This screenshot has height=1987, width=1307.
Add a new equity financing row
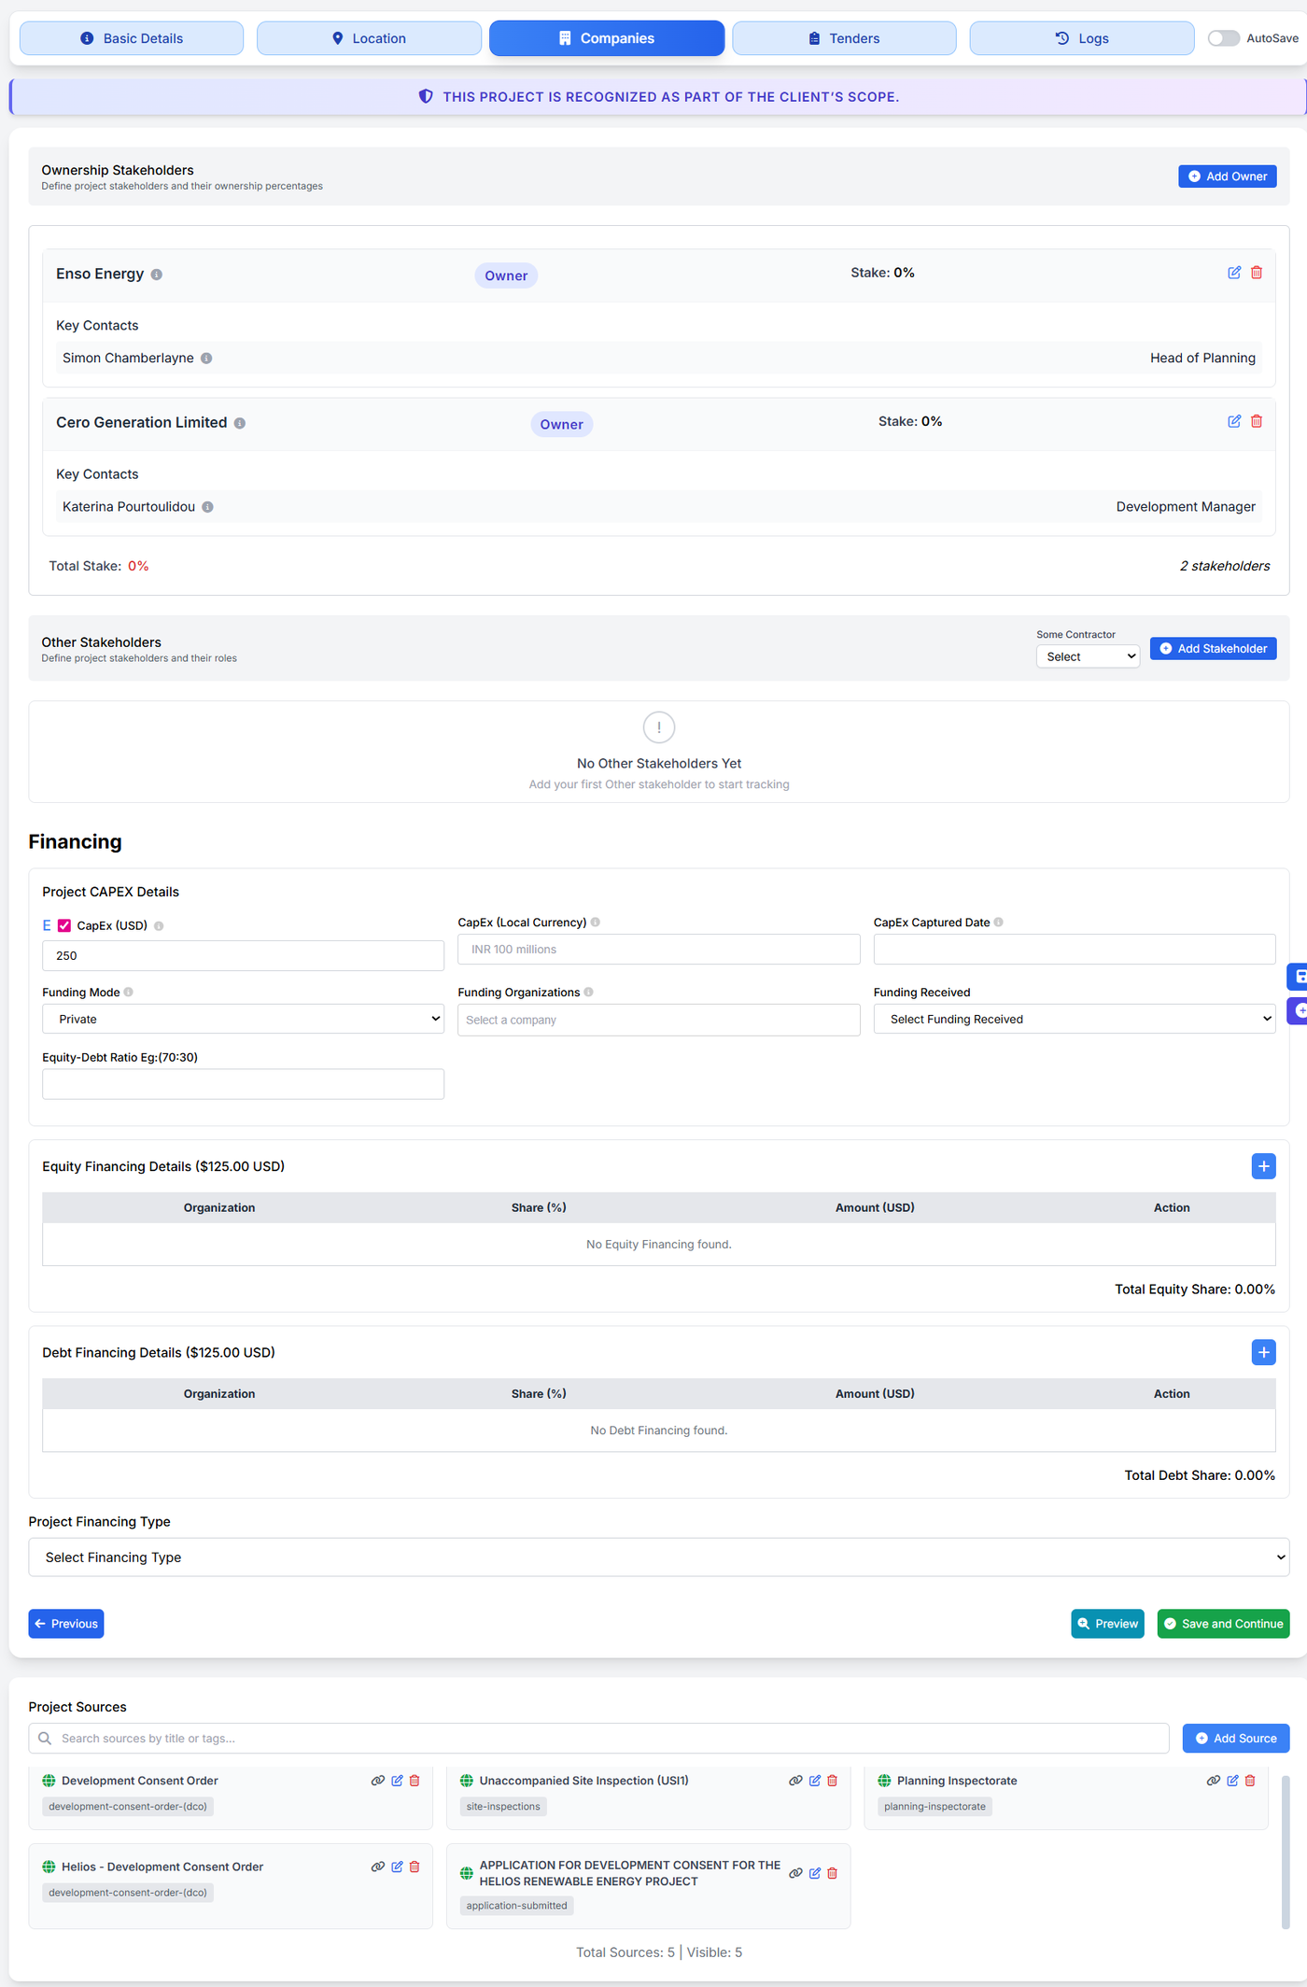coord(1263,1166)
